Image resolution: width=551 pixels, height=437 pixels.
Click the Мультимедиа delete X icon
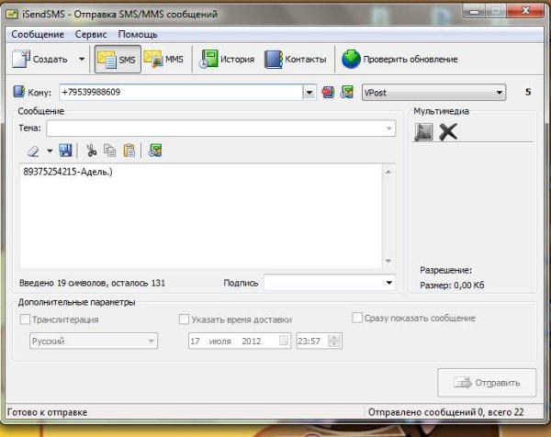point(448,132)
